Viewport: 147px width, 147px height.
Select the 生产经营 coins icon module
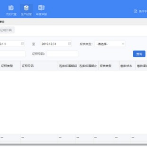click(x=26, y=10)
